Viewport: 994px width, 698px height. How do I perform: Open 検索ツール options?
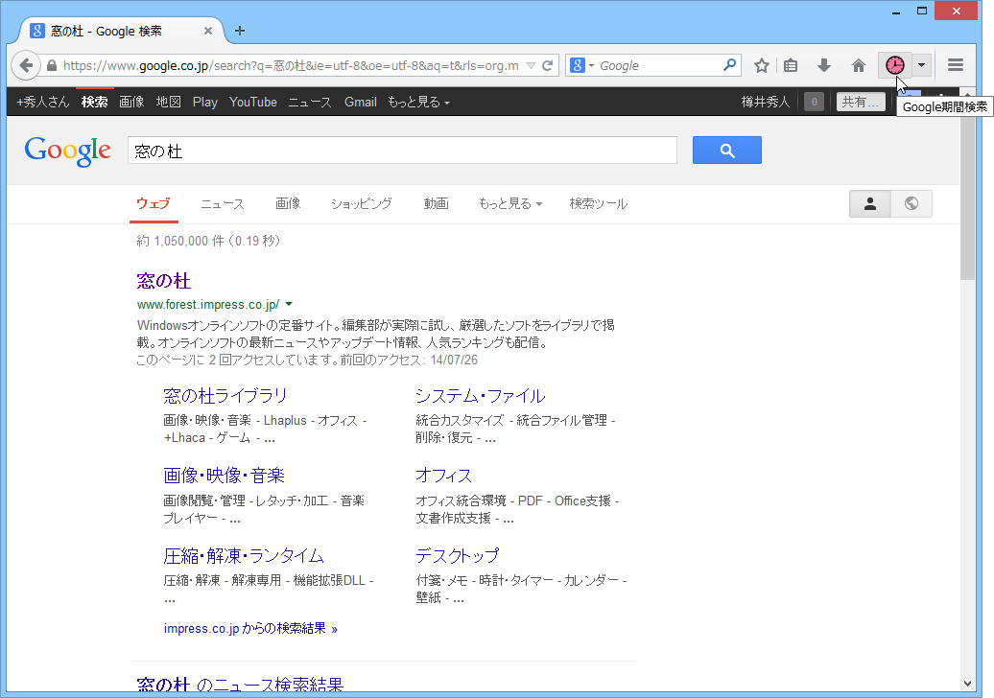599,204
